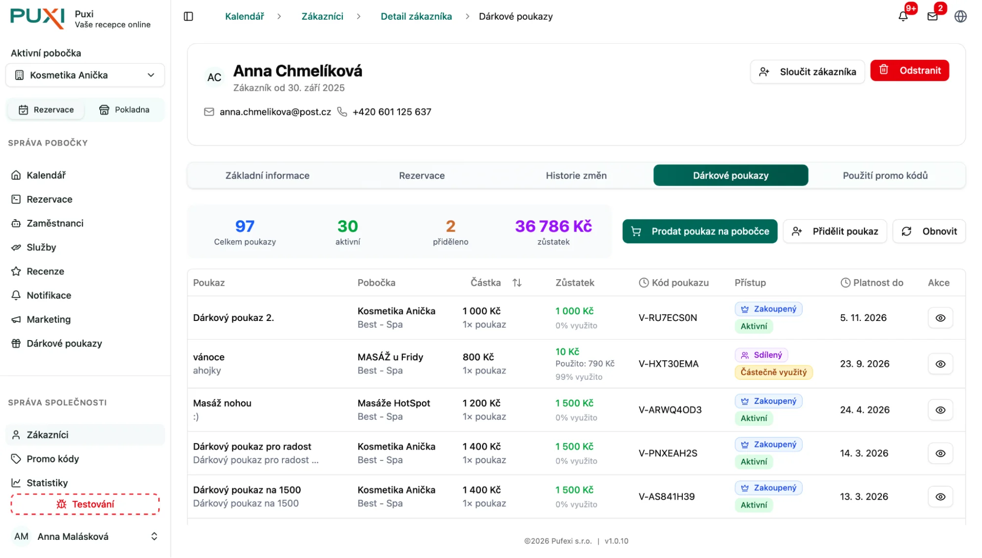982x558 pixels.
Task: Click the language globe icon
Action: 960,16
